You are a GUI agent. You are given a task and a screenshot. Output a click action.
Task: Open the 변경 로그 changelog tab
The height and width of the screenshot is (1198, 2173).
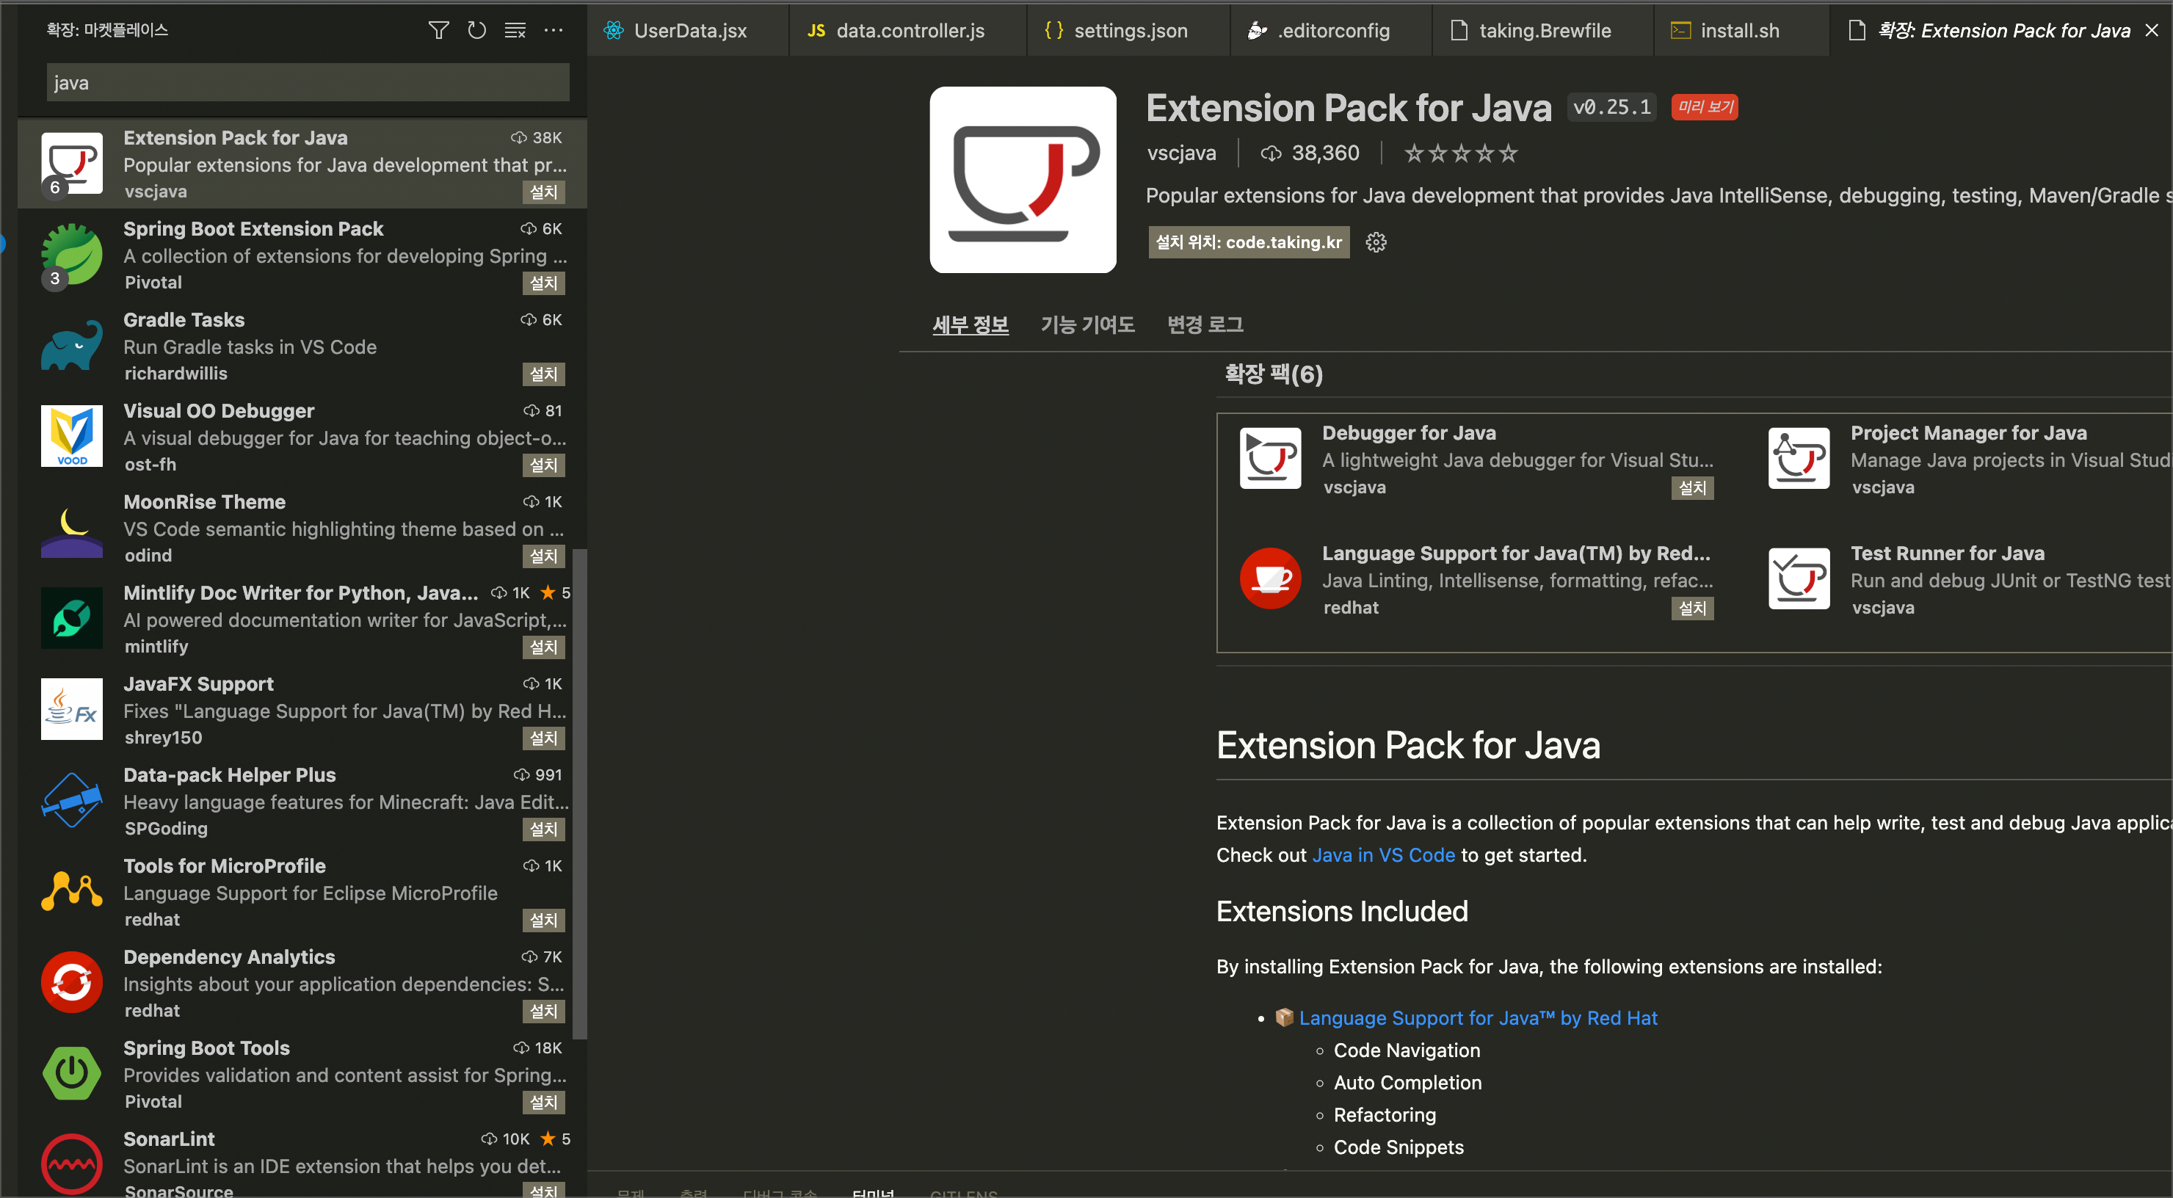click(x=1205, y=324)
